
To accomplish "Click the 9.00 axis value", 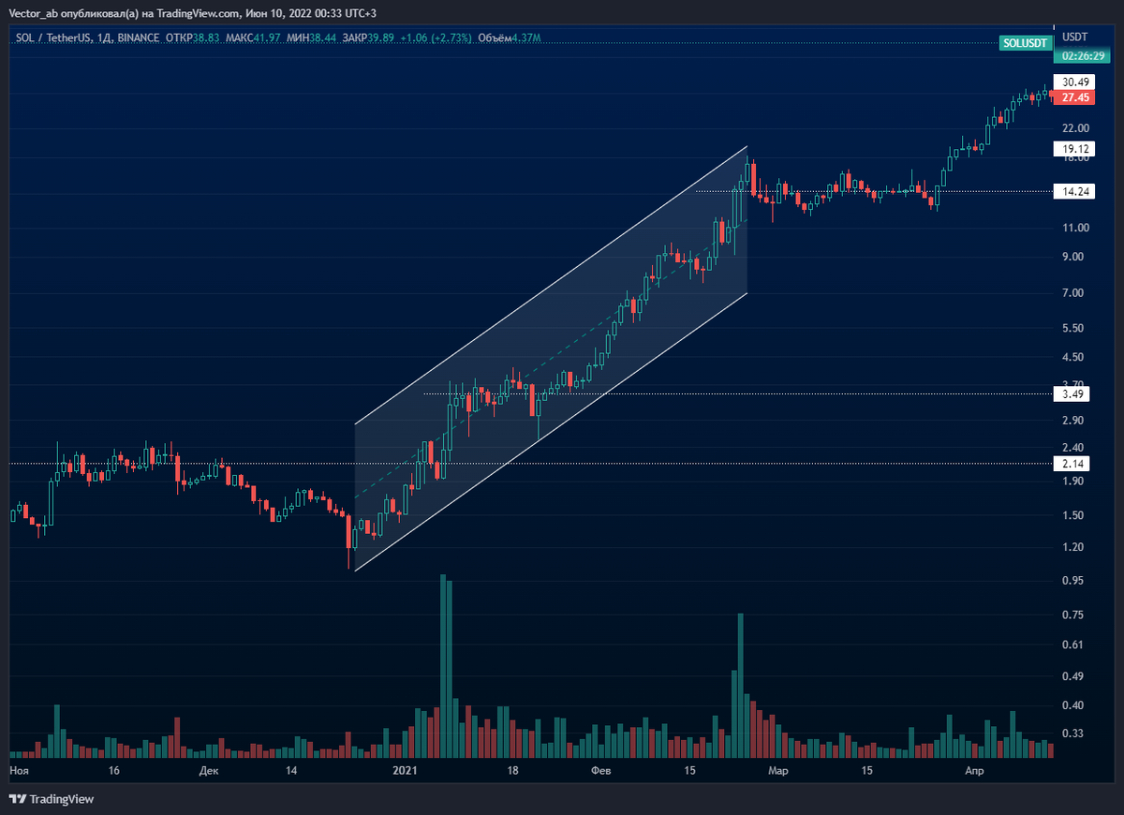I will coord(1074,258).
